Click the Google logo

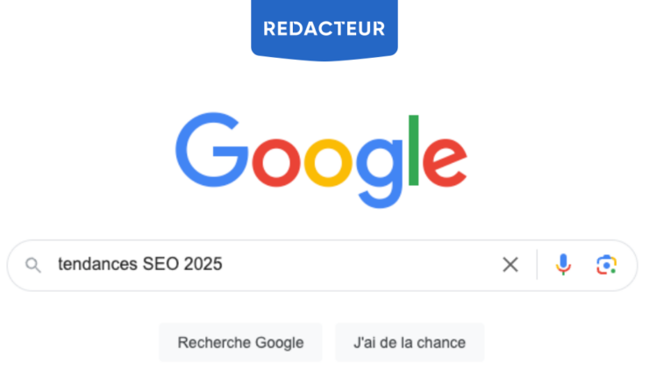[322, 160]
